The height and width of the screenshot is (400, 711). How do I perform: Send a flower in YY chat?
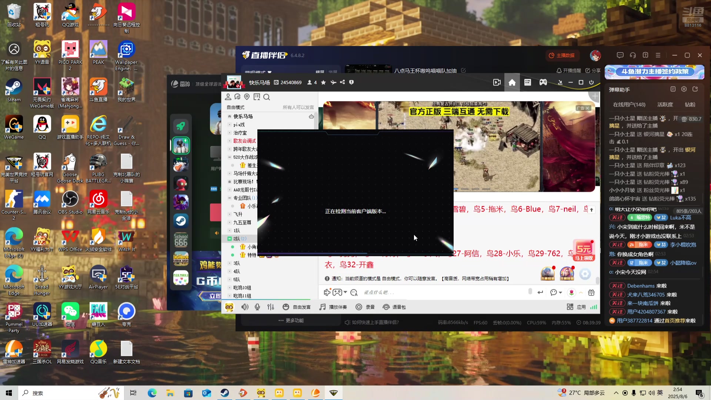(572, 293)
